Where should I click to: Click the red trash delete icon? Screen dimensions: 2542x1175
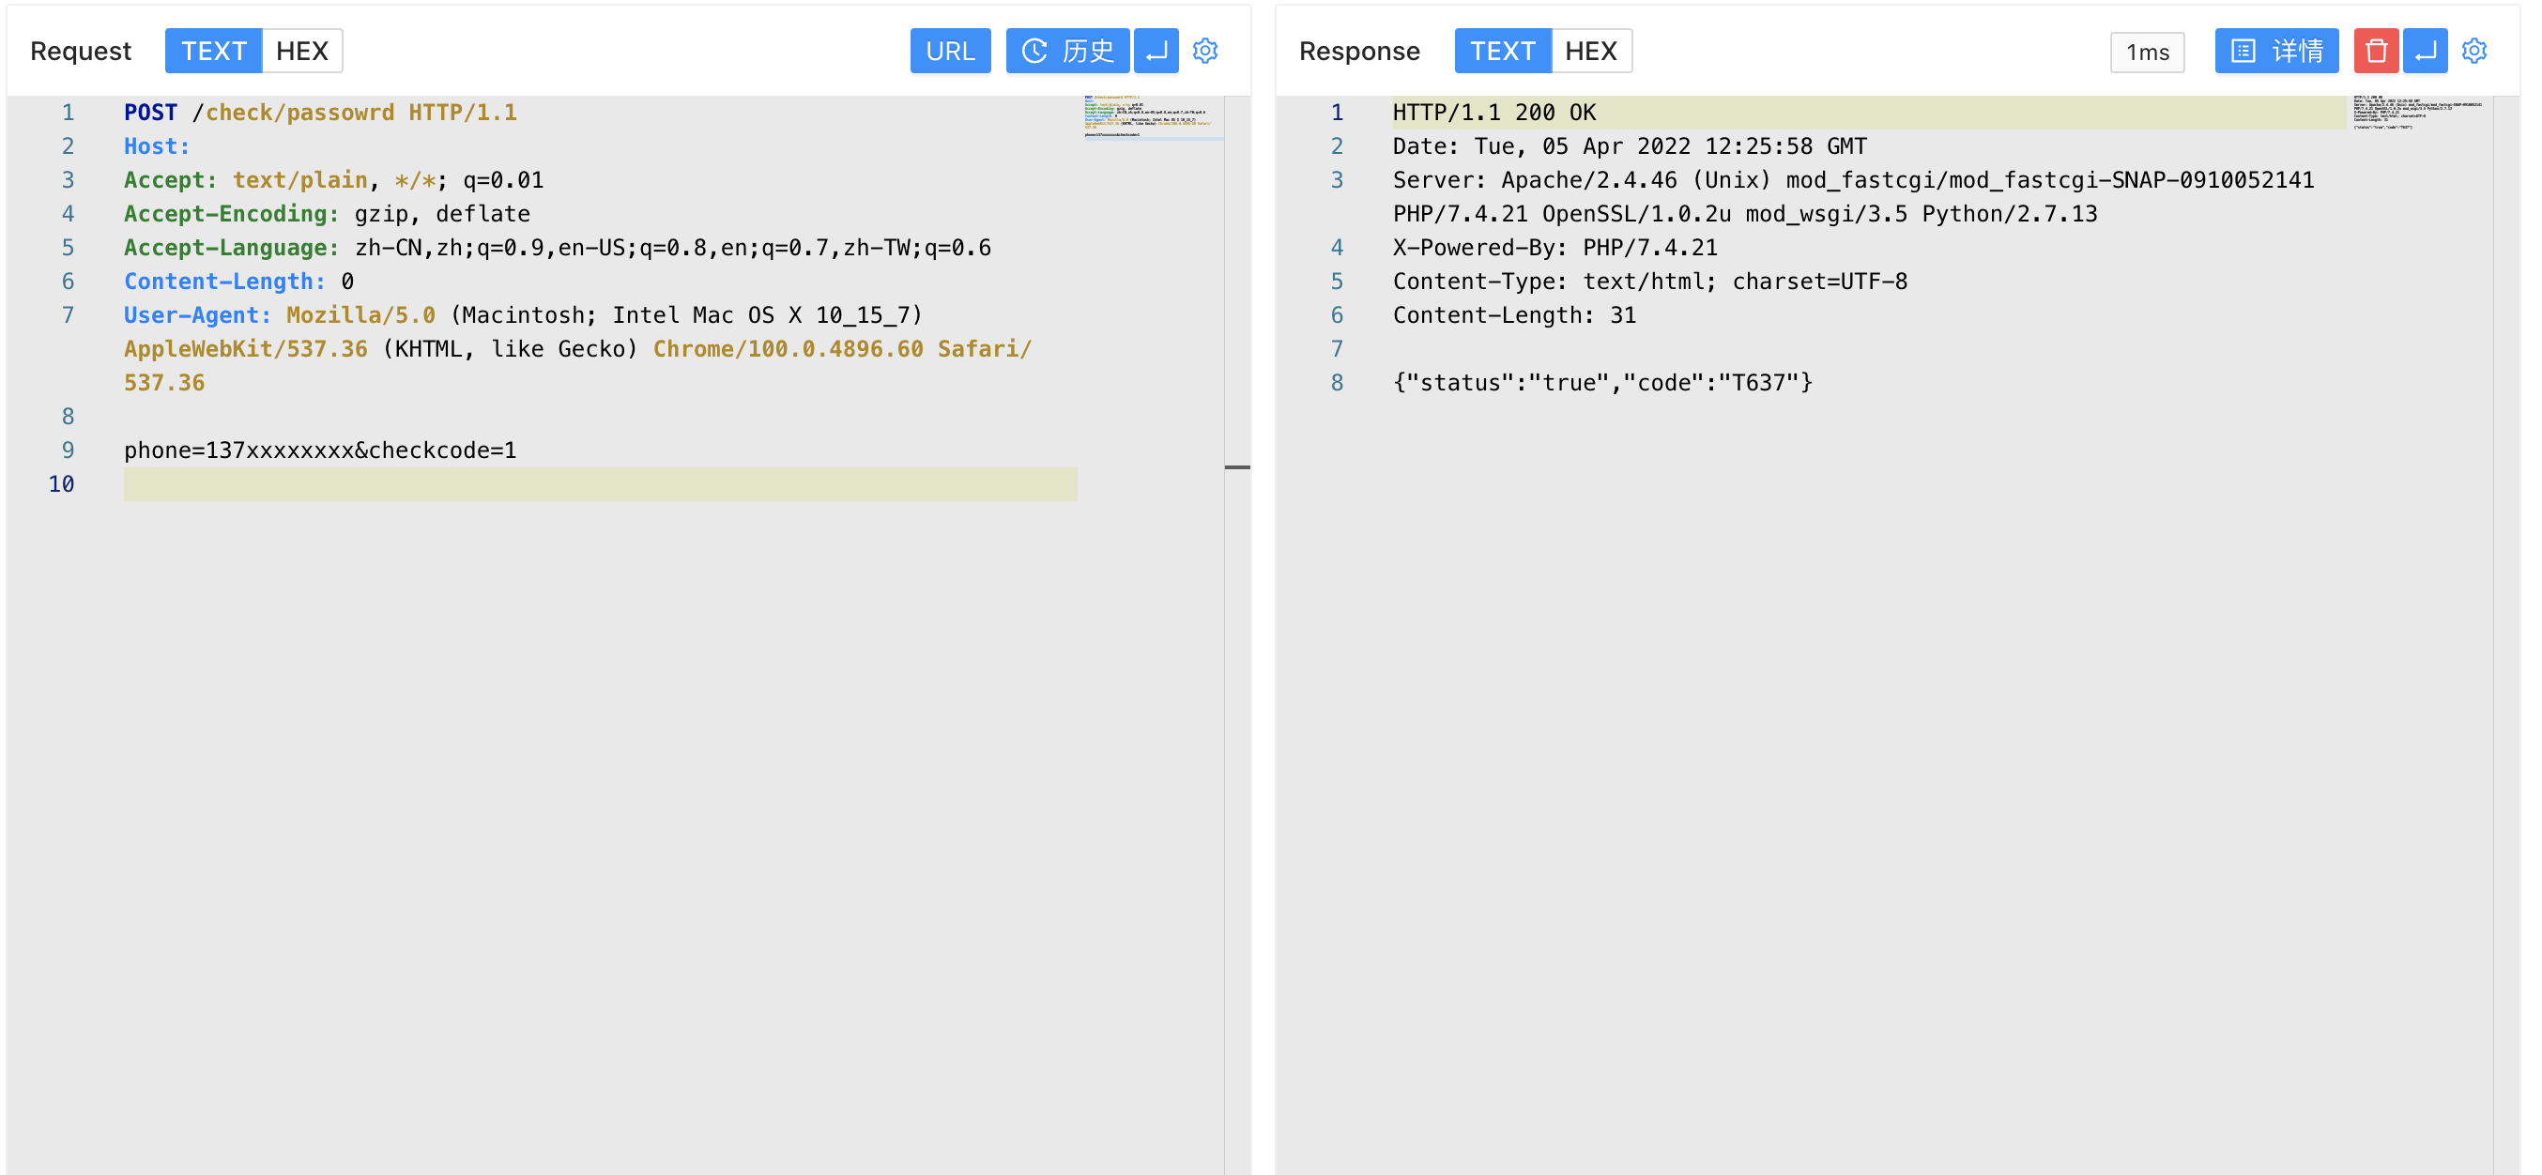coord(2375,51)
